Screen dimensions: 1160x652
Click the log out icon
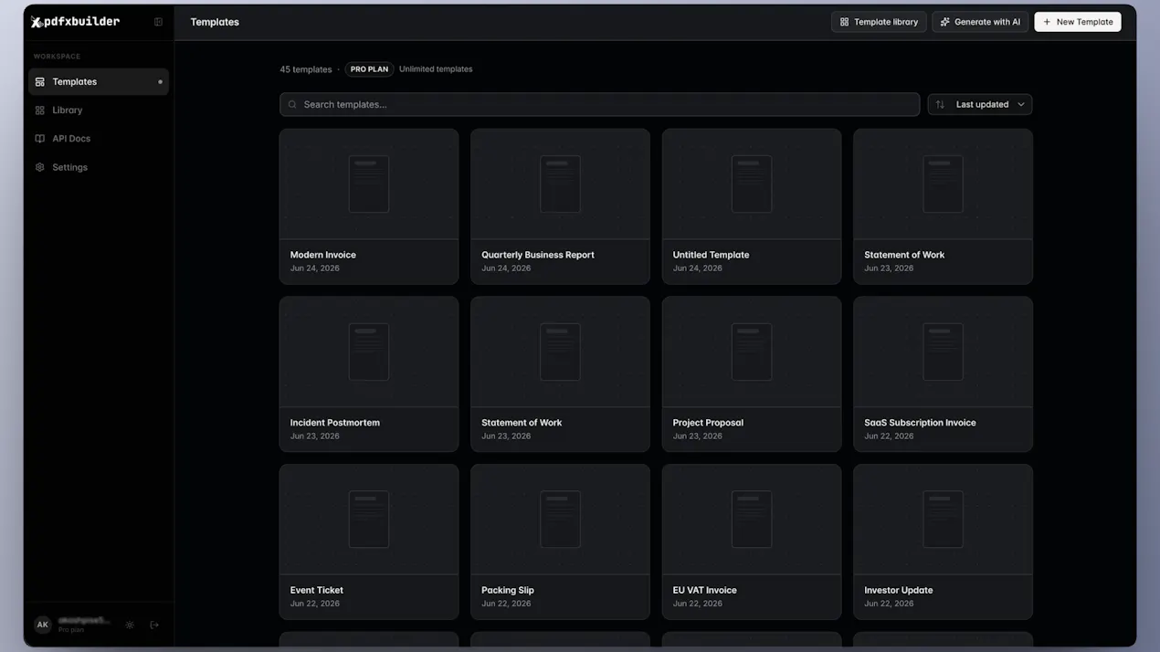coord(154,626)
